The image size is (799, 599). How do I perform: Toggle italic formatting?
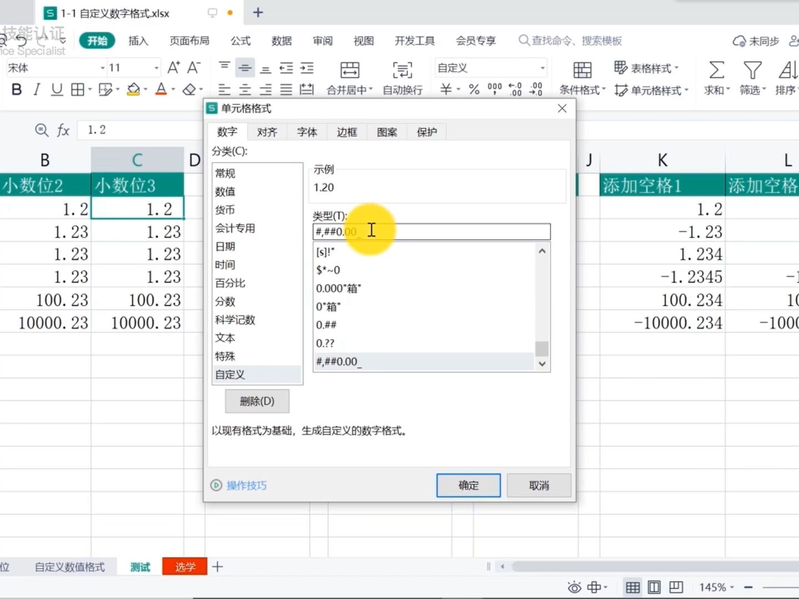[36, 89]
